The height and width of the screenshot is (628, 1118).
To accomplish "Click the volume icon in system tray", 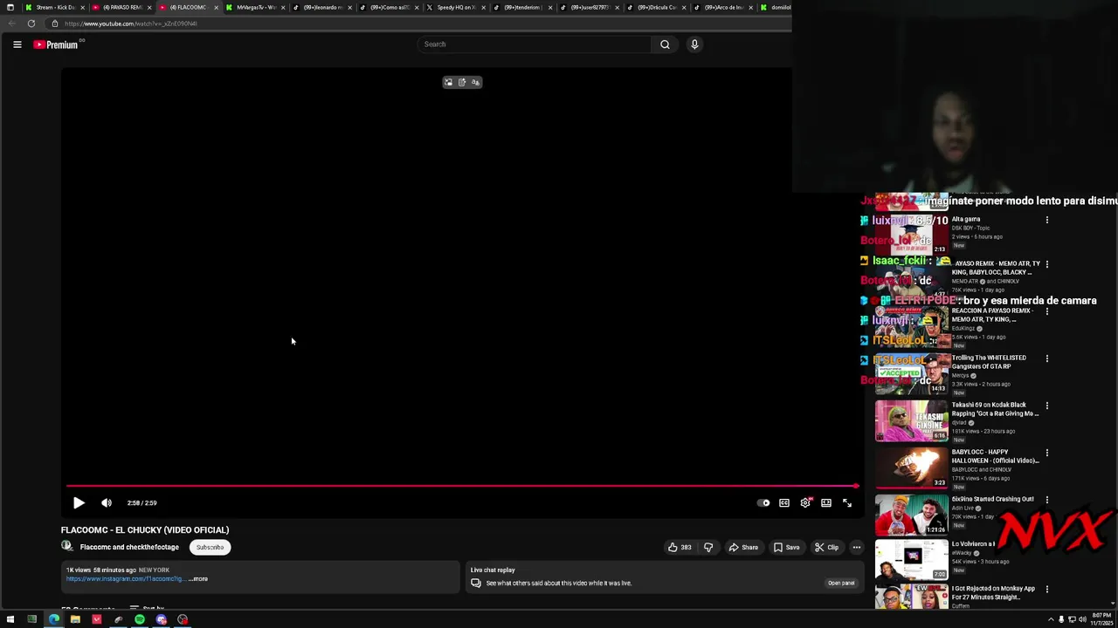I will pos(1082,619).
